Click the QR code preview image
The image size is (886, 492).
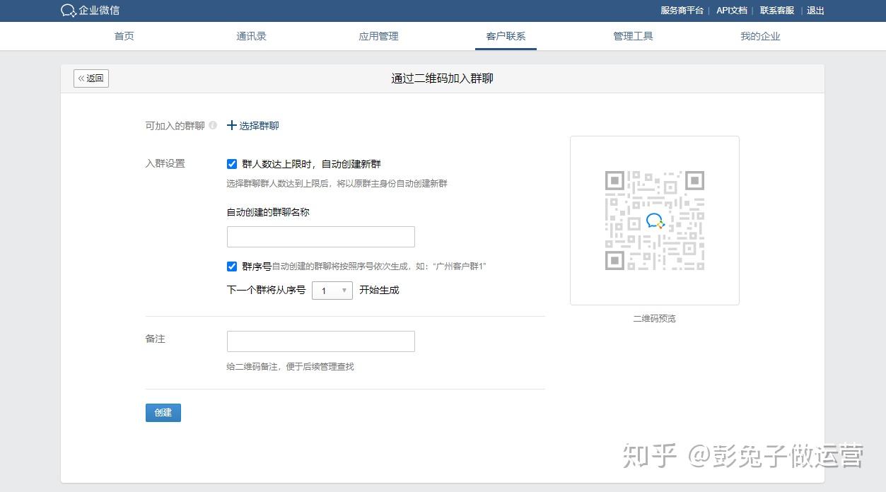[x=655, y=221]
